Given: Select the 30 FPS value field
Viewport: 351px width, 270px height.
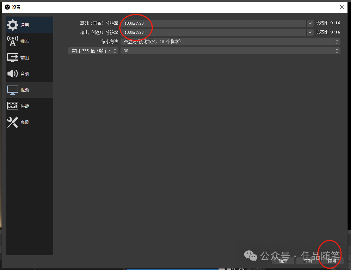Looking at the screenshot, I should [x=176, y=50].
